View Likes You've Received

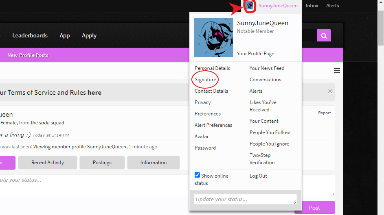tap(263, 106)
